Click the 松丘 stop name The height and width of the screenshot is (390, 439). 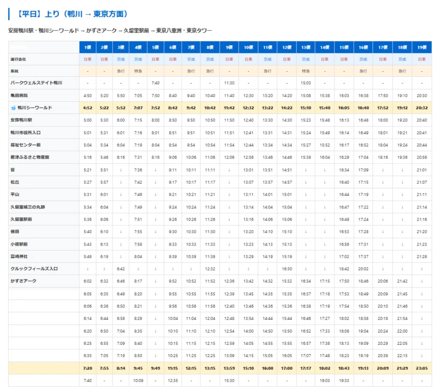click(x=15, y=183)
